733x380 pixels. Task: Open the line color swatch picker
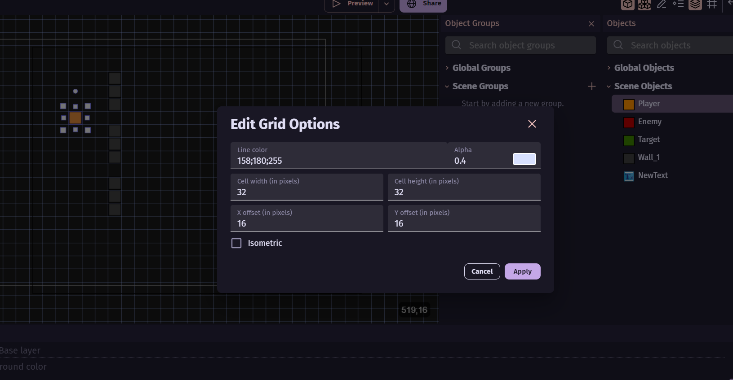pyautogui.click(x=524, y=159)
